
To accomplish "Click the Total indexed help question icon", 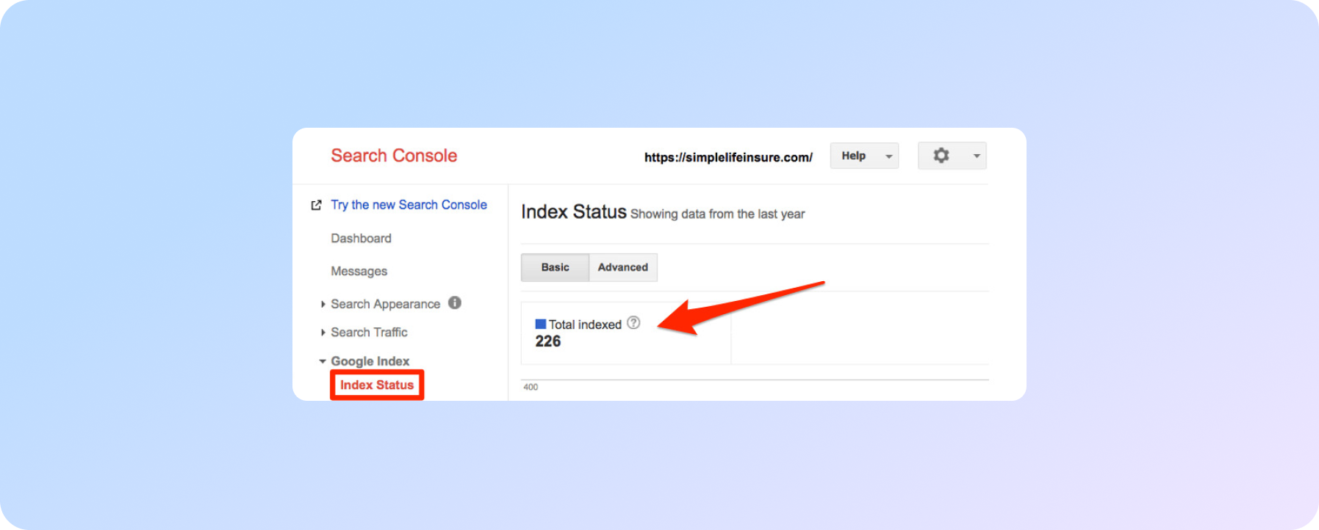I will tap(633, 322).
